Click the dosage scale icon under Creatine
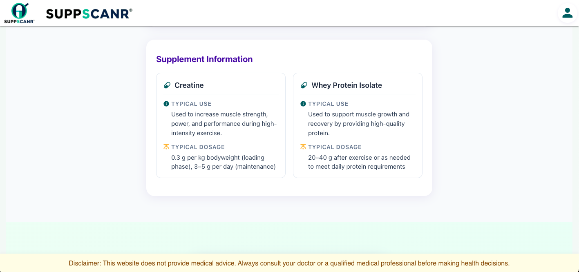 coord(166,147)
